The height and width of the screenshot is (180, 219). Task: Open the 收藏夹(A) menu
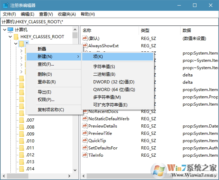(x=67, y=14)
